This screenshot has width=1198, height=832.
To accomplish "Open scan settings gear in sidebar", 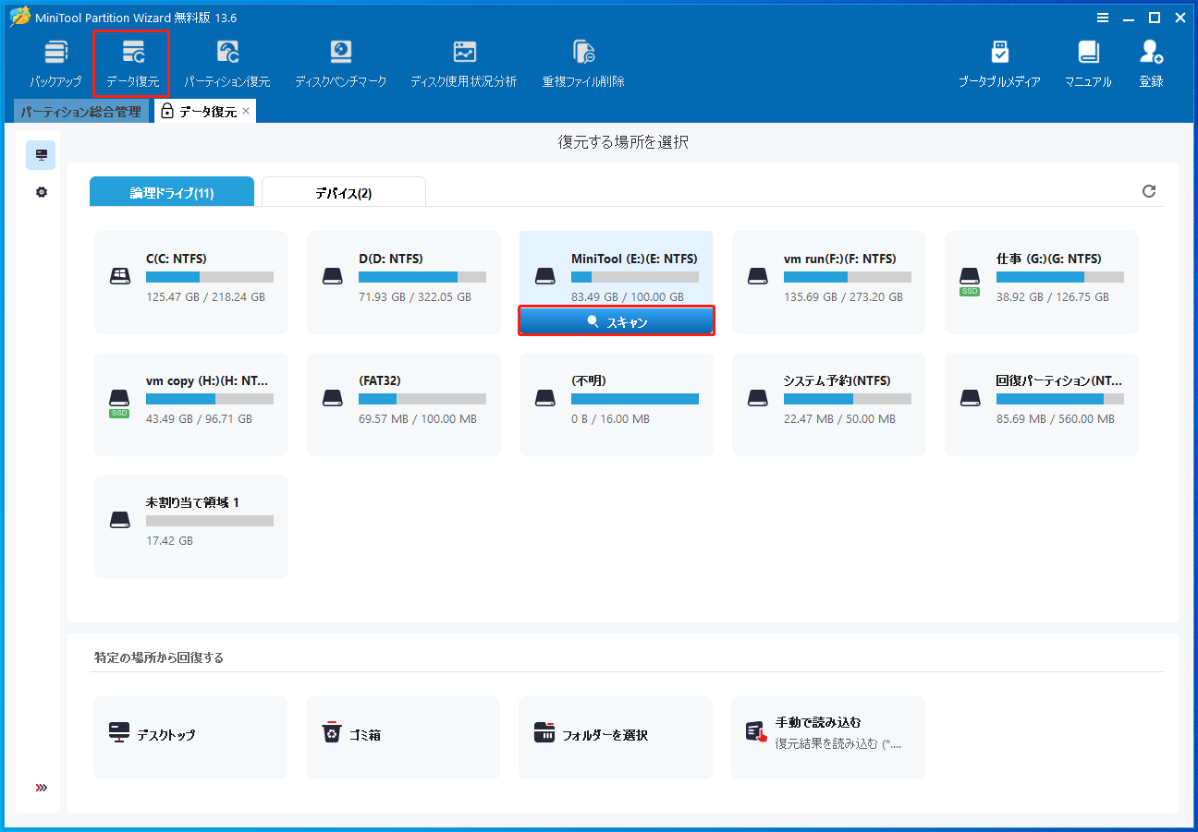I will 41,192.
